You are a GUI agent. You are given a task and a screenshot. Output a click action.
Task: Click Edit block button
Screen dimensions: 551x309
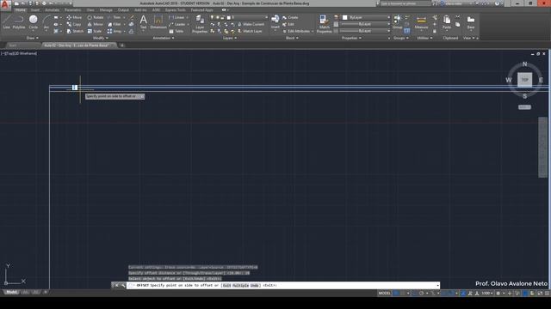pos(288,24)
